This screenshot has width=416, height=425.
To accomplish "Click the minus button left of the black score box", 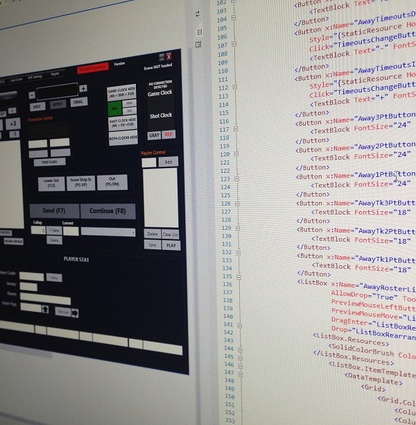I will point(32,95).
